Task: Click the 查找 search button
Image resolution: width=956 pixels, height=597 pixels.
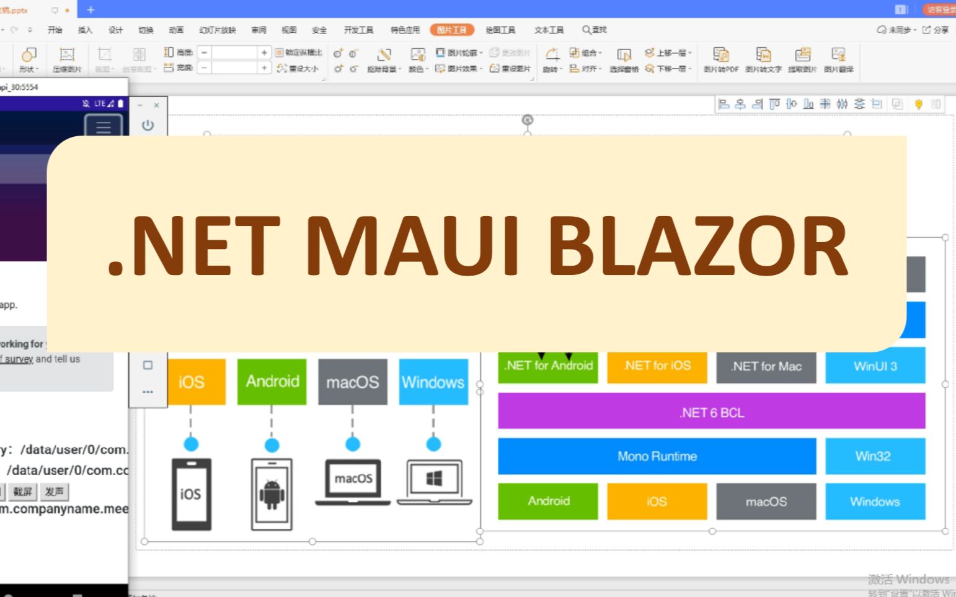Action: pos(595,30)
